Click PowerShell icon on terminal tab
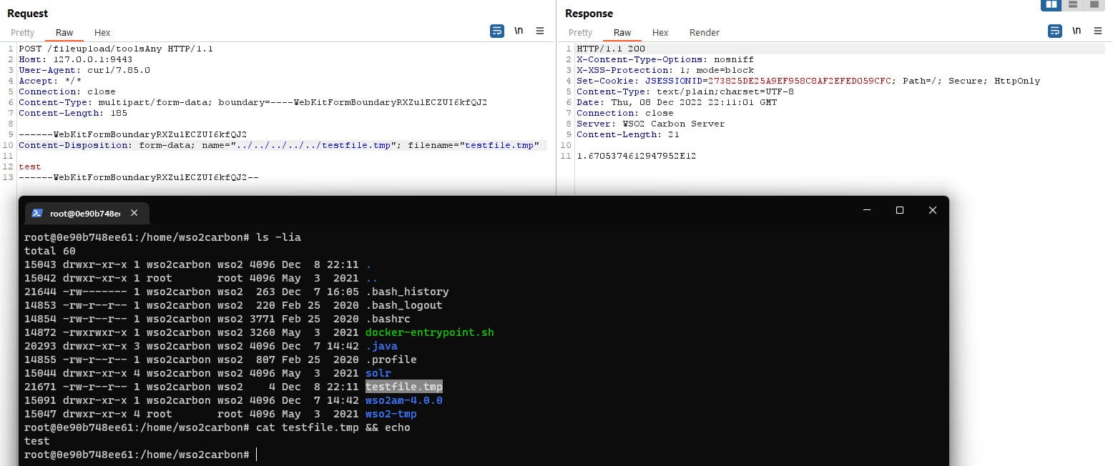This screenshot has width=1113, height=466. tap(38, 213)
